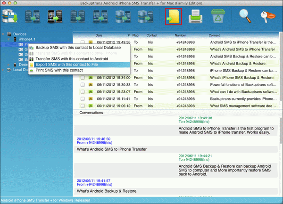Click dimmed Transfer SMS to other iPhone menu entry
Viewport: 283px width, 204px height.
[x=79, y=53]
